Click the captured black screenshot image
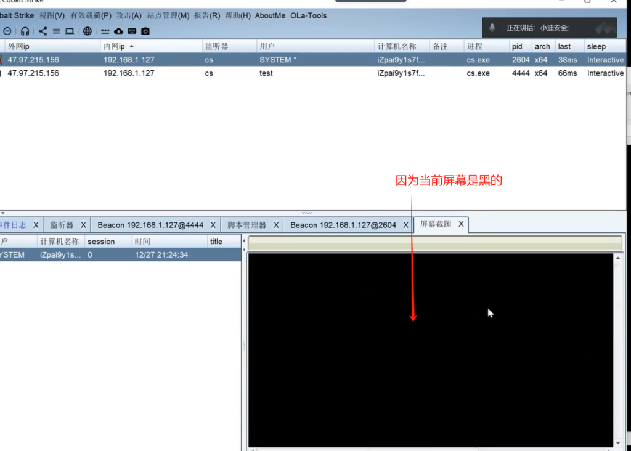The height and width of the screenshot is (451, 631). coord(431,349)
